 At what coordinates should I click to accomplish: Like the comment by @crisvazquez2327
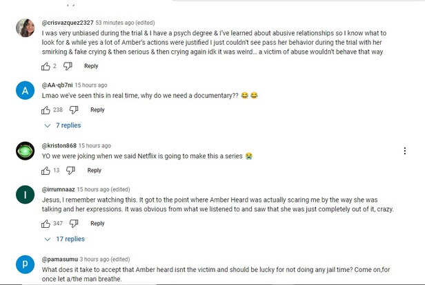pos(46,66)
